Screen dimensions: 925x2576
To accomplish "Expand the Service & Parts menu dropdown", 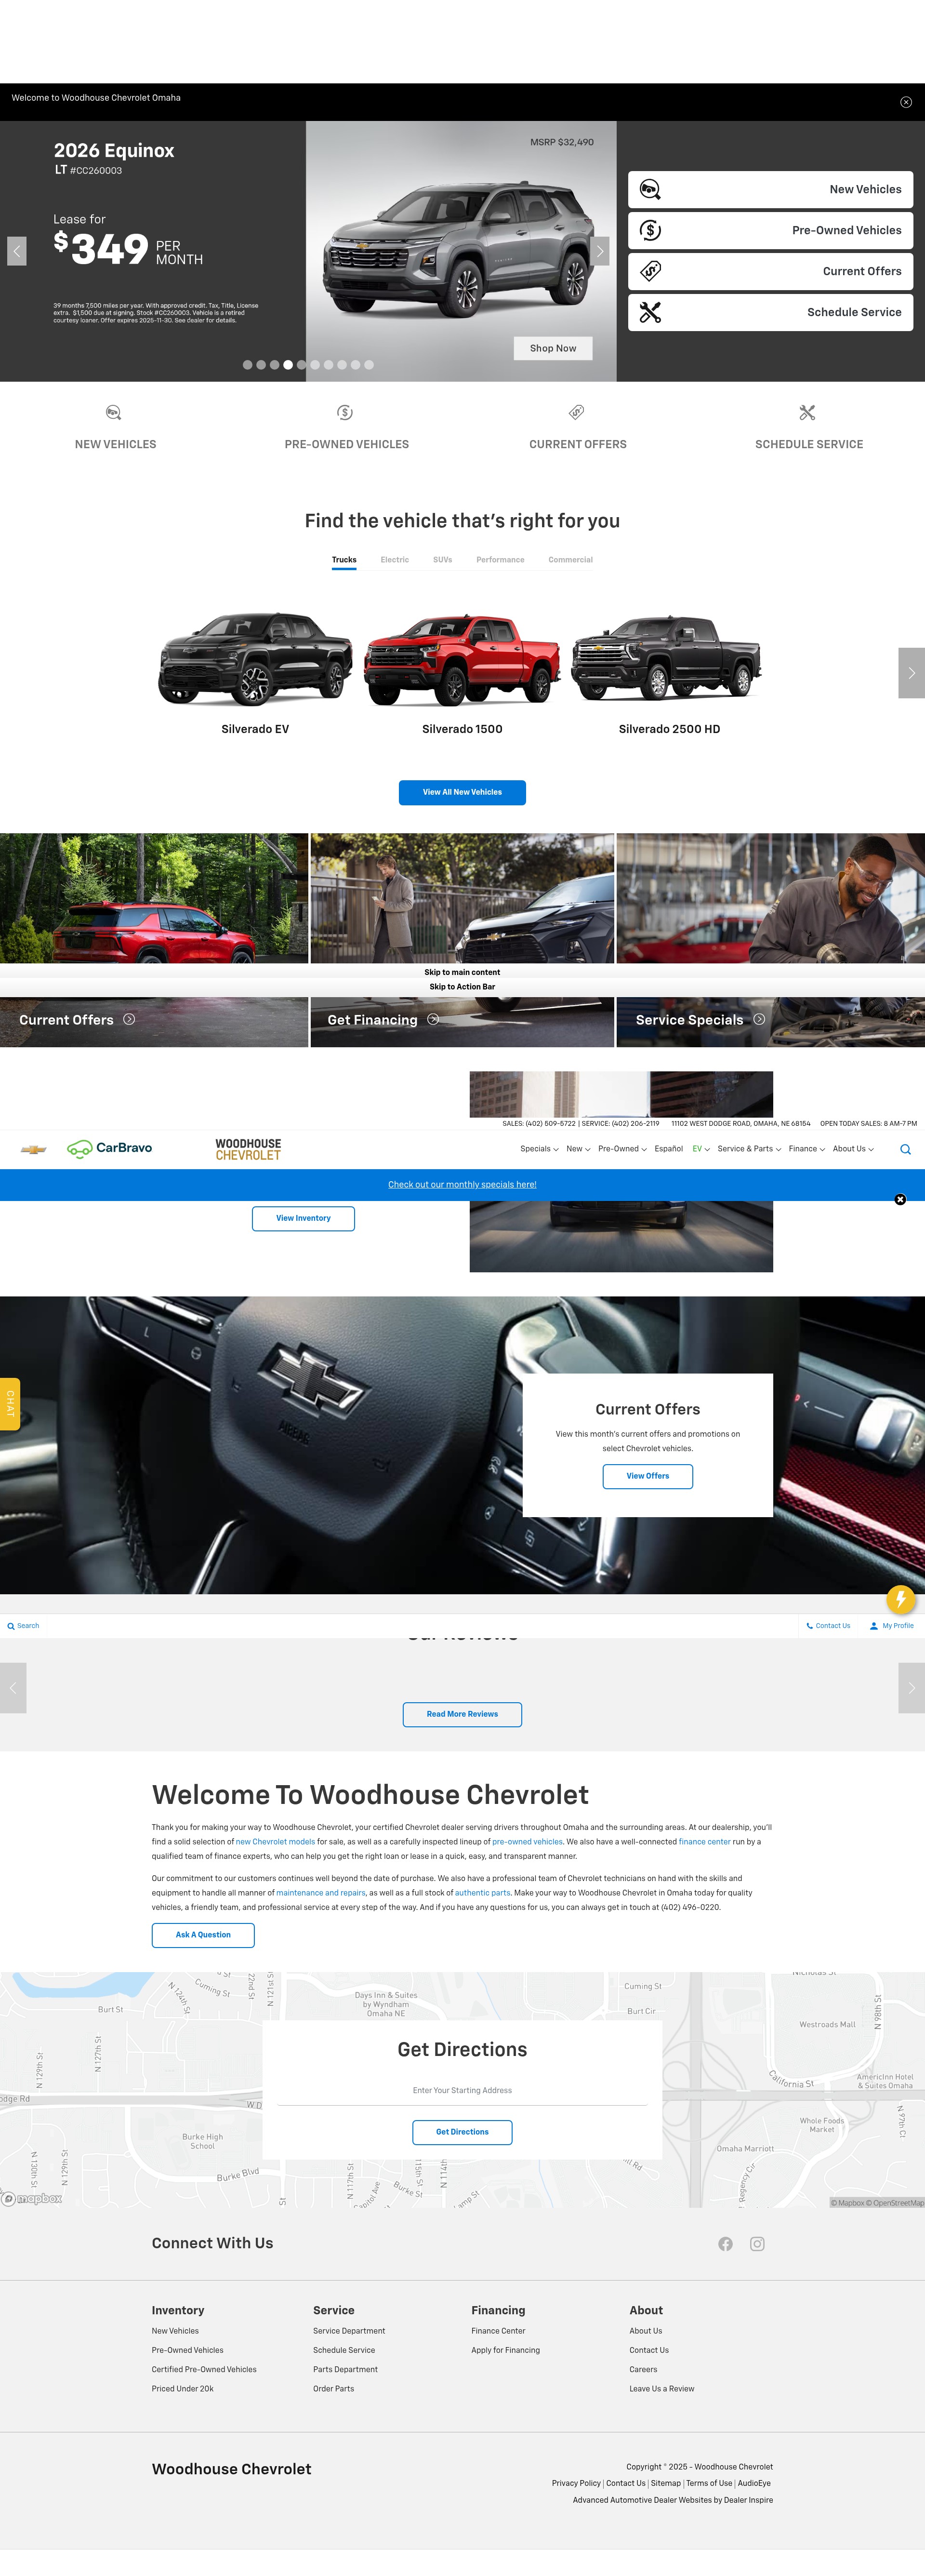I will (x=749, y=1149).
